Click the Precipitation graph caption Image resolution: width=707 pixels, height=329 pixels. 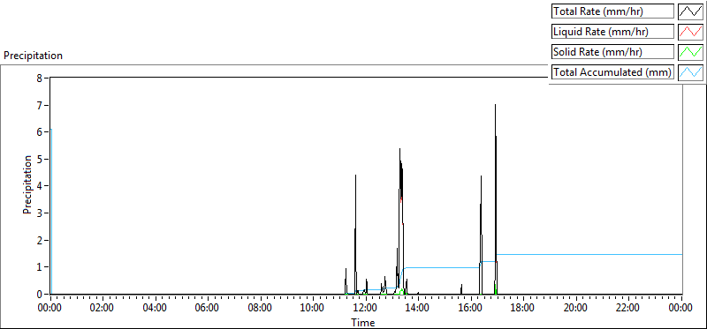(x=33, y=56)
